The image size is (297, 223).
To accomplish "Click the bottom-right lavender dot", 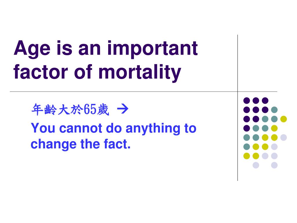I will pyautogui.click(x=274, y=165).
